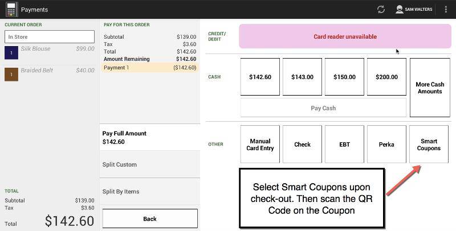Expand More Cash Amounts

coord(430,88)
